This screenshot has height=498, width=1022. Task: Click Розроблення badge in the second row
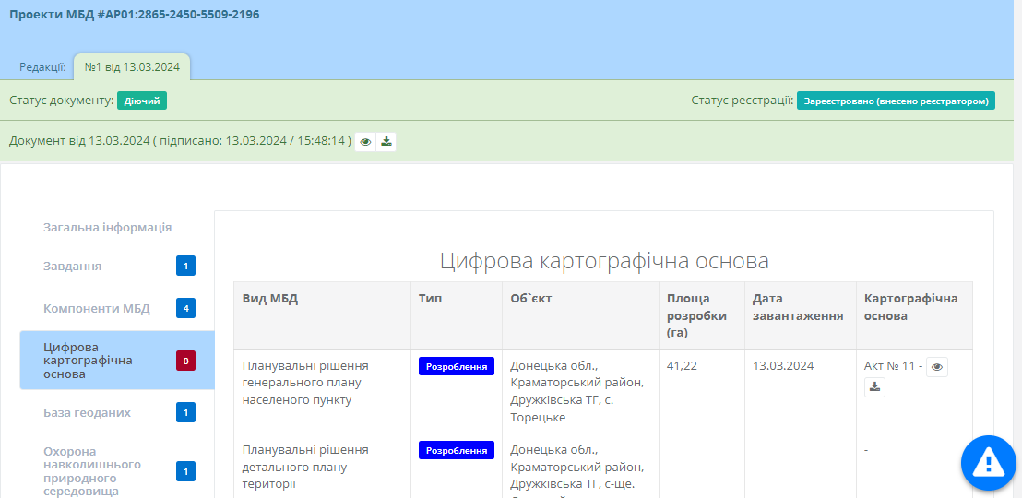tap(456, 450)
